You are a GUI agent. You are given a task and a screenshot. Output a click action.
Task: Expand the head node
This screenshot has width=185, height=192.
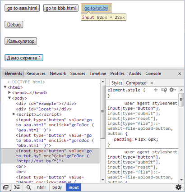(x=9, y=92)
